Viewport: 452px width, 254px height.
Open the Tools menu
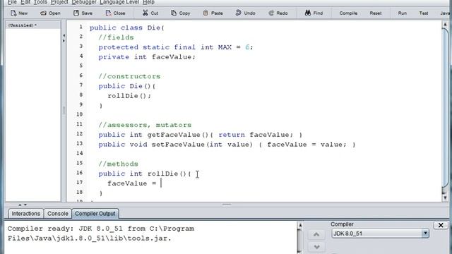point(40,2)
